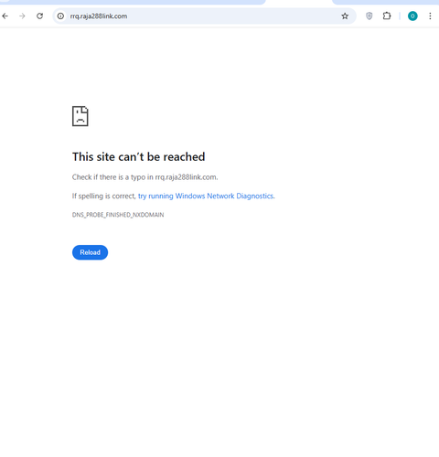439x457 pixels.
Task: Focus the address bar showing rrq.raja288link.com
Action: coord(204,16)
